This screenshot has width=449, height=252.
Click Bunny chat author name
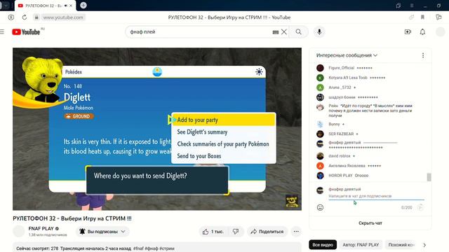pos(334,124)
